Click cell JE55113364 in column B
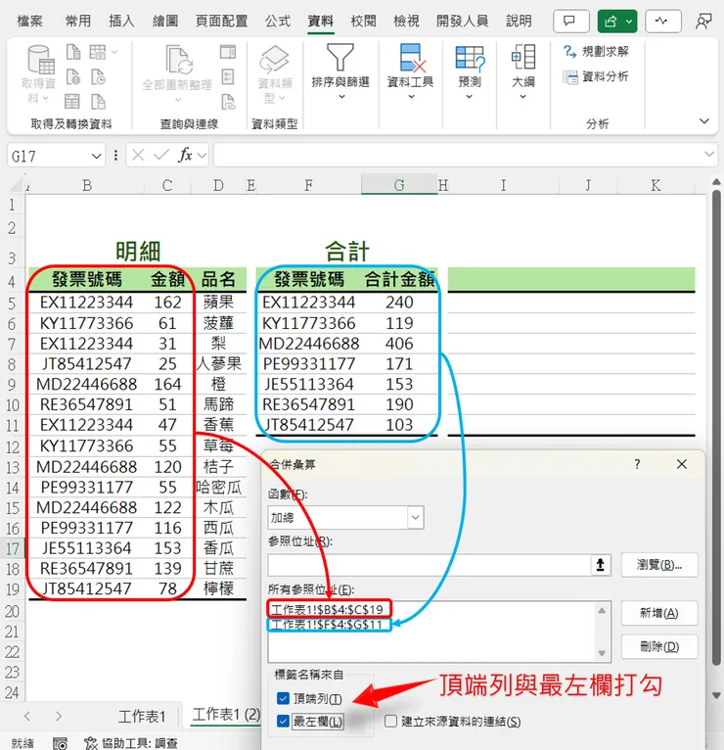 click(x=86, y=548)
